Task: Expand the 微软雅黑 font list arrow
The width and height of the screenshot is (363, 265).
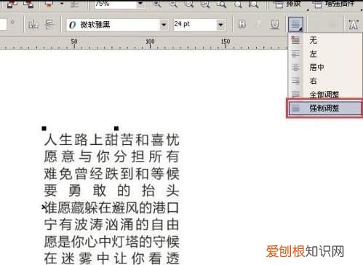Action: tap(164, 25)
